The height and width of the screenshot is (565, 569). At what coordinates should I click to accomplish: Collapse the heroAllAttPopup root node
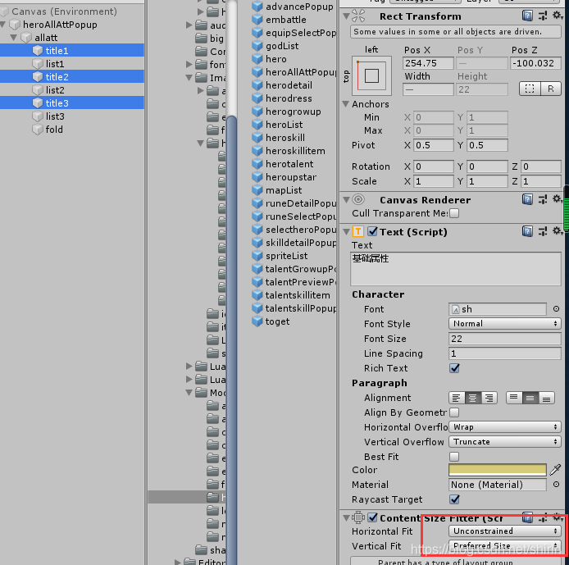(x=3, y=25)
